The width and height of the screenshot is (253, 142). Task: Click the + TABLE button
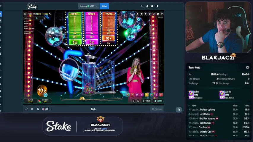(146, 101)
